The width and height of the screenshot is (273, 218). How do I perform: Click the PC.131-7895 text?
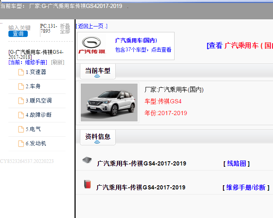[48, 29]
